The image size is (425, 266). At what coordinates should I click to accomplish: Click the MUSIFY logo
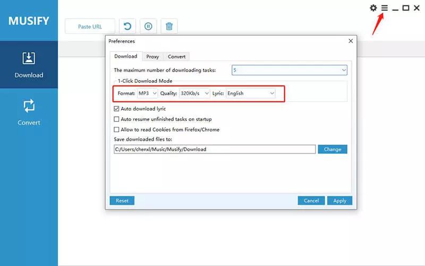pos(29,21)
